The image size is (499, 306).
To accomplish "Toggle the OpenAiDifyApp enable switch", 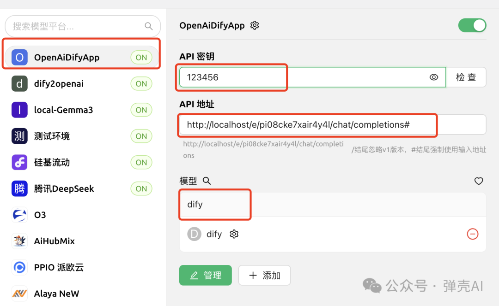I will pos(472,25).
